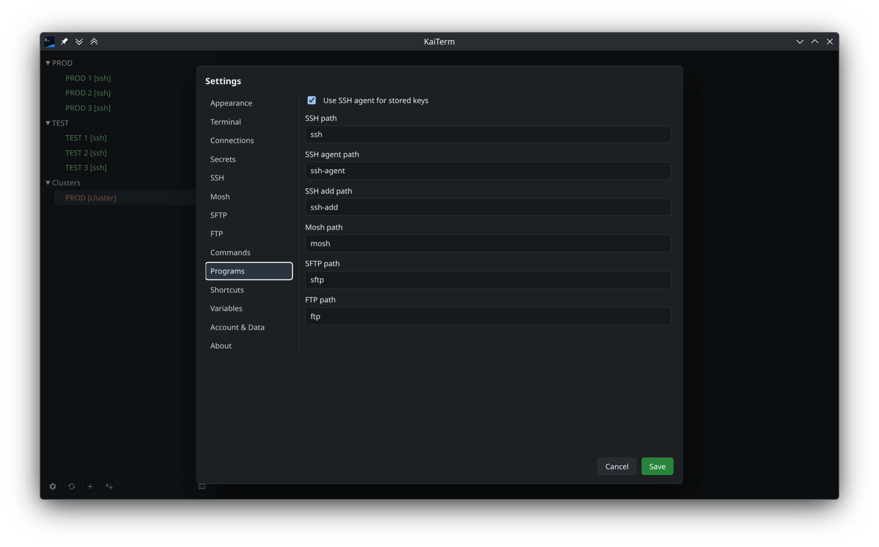The image size is (879, 547).
Task: Open Connections settings section
Action: coord(249,140)
